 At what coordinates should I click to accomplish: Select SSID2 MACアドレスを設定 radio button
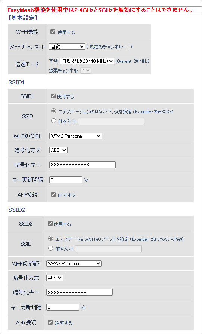[51, 239]
